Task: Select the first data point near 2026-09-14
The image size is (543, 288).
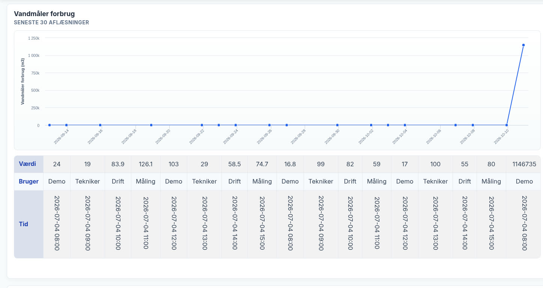Action: pyautogui.click(x=49, y=125)
